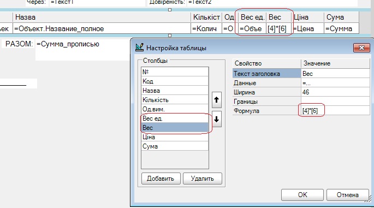Select the Вес ед. column in list
Screen dimensions: 374x208
click(175, 118)
